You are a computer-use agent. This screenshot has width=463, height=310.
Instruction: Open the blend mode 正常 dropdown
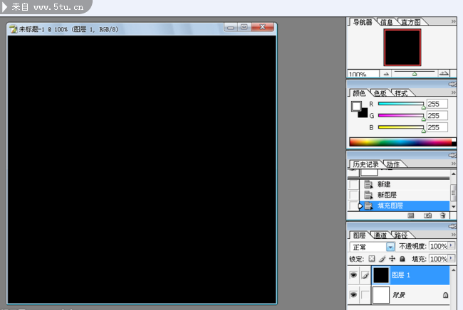click(390, 246)
